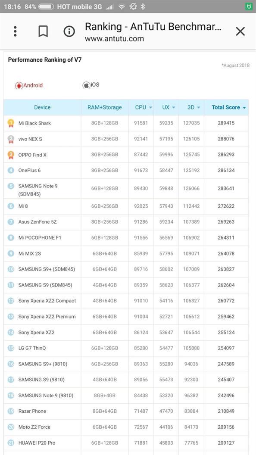
Task: Tap the Mi app icon in status bar
Action: [x=248, y=6]
